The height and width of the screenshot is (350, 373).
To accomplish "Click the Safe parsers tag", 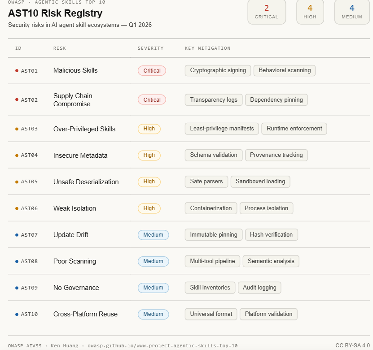I will click(x=206, y=181).
